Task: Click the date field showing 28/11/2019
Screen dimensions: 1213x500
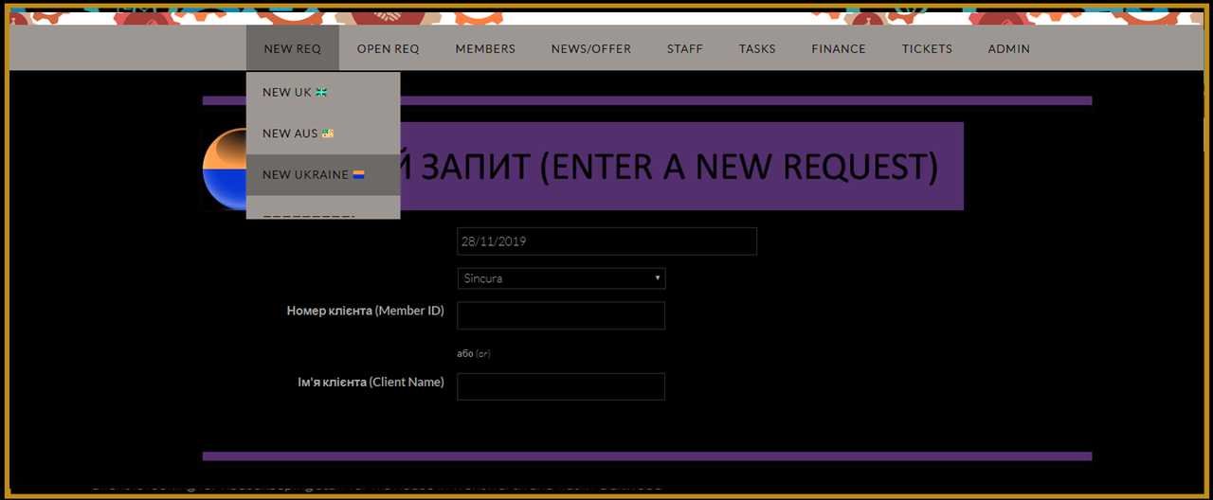Action: pyautogui.click(x=606, y=241)
